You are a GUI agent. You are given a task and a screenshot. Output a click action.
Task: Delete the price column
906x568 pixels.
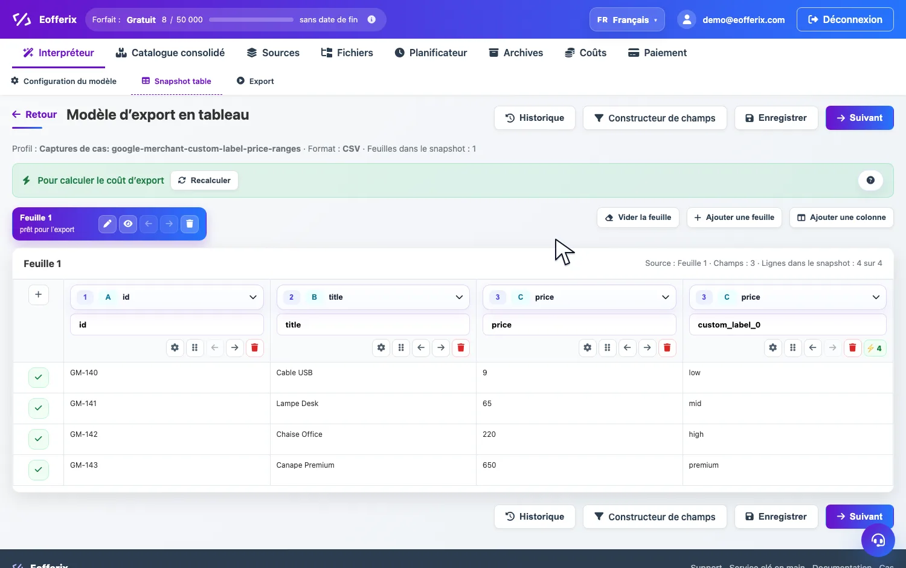point(667,347)
